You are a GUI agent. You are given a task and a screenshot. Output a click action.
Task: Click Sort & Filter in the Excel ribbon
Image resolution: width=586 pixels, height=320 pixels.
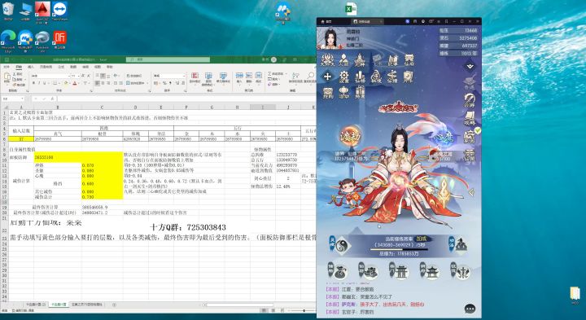295,77
